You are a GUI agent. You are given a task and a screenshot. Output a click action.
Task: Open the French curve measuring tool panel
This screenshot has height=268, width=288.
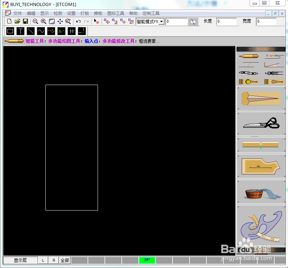261,226
